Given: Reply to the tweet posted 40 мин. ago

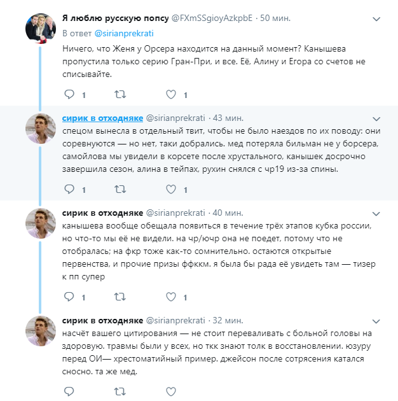Looking at the screenshot, I should [x=69, y=297].
